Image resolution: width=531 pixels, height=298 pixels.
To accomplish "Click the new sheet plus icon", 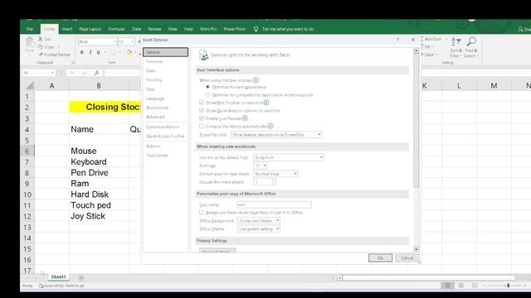I will click(81, 278).
